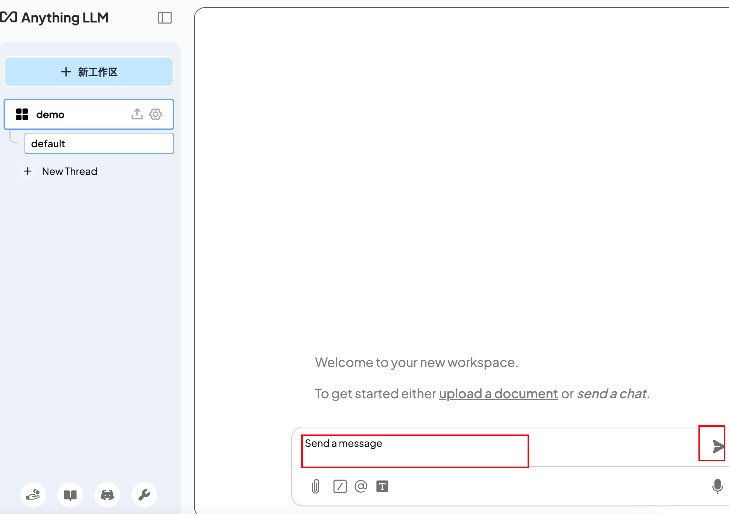Image resolution: width=729 pixels, height=514 pixels.
Task: Open the upload documents icon for demo
Action: tap(137, 114)
